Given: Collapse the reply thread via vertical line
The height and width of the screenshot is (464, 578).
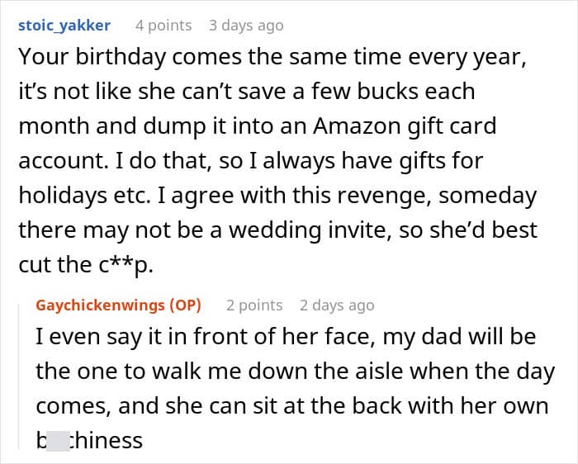Looking at the screenshot, I should point(19,376).
